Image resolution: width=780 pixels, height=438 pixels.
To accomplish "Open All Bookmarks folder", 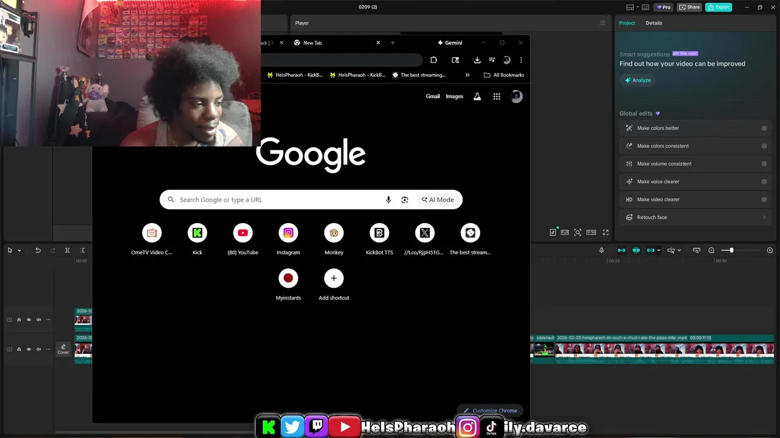I will tap(504, 75).
